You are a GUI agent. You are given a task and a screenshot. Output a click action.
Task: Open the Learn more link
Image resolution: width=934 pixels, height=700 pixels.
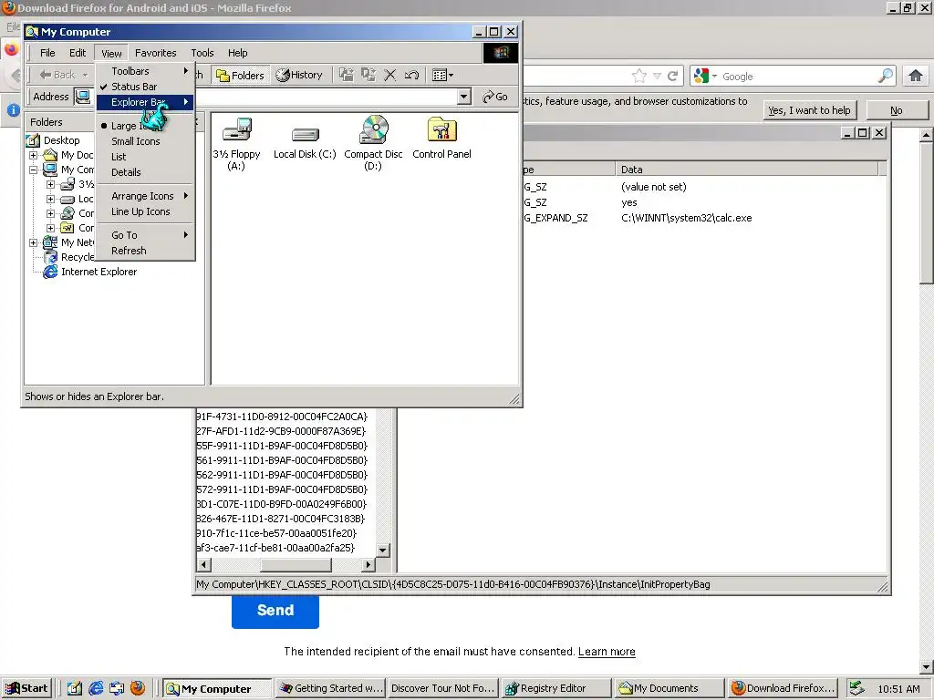(x=607, y=652)
